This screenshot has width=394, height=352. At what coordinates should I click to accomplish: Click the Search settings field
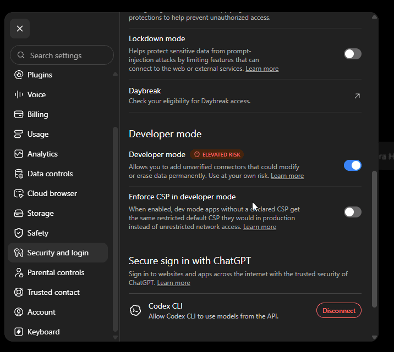(x=62, y=55)
